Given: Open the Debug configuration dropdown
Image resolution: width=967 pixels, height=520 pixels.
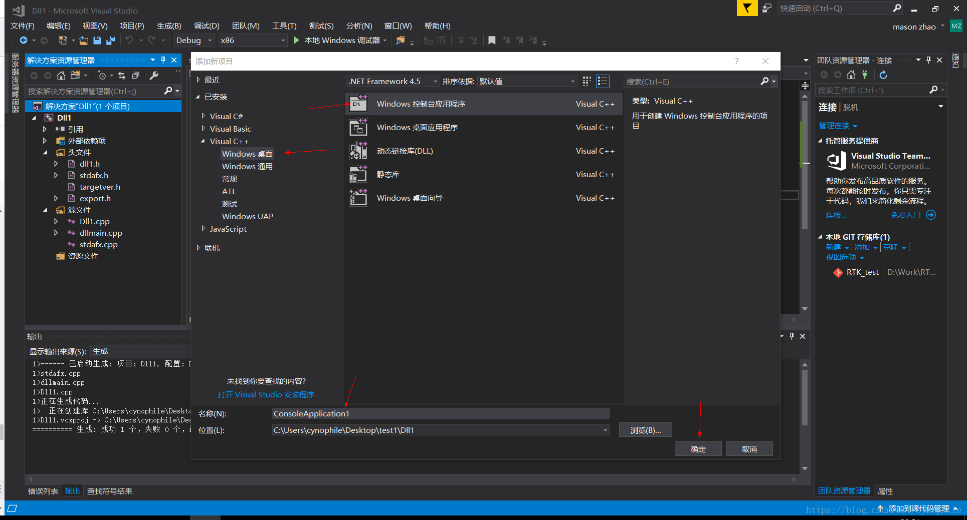Looking at the screenshot, I should (x=195, y=41).
